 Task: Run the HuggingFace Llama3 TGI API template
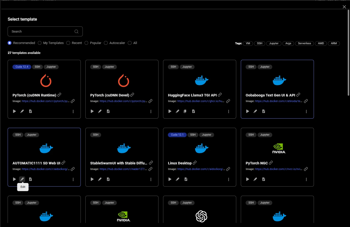pyautogui.click(x=170, y=111)
